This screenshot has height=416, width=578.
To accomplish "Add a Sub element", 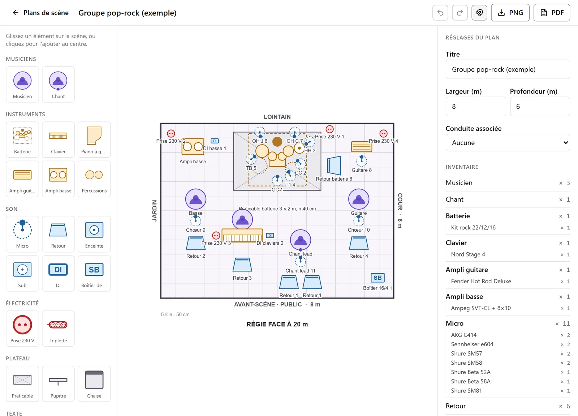I will point(22,273).
